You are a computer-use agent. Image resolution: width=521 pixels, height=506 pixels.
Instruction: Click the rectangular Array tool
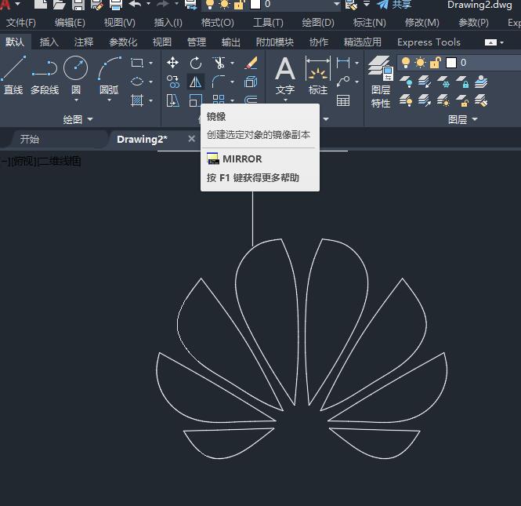tap(219, 100)
